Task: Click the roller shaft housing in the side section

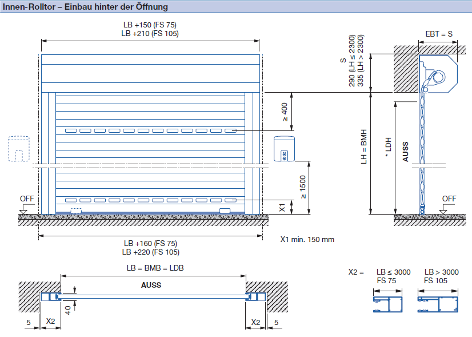Action: [438, 74]
